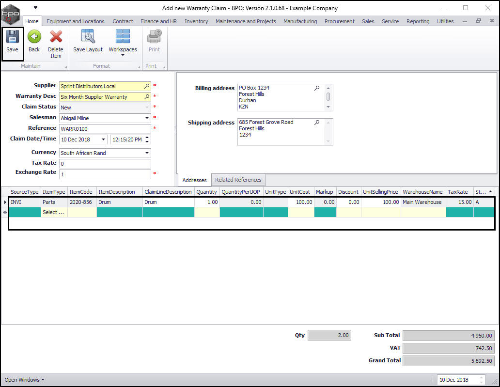Open the Claim Date calendar dropdown
Screen dimensions: 500x387
(x=103, y=139)
